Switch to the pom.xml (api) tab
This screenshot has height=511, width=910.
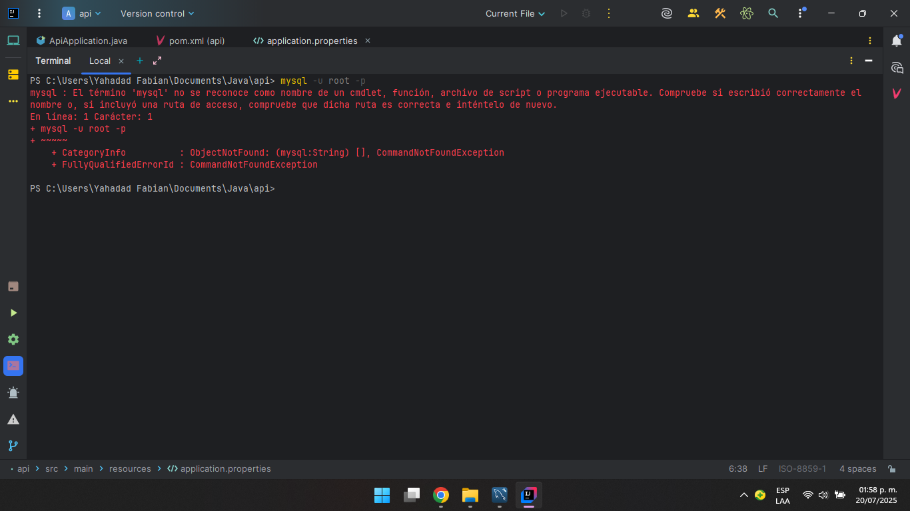(x=190, y=41)
